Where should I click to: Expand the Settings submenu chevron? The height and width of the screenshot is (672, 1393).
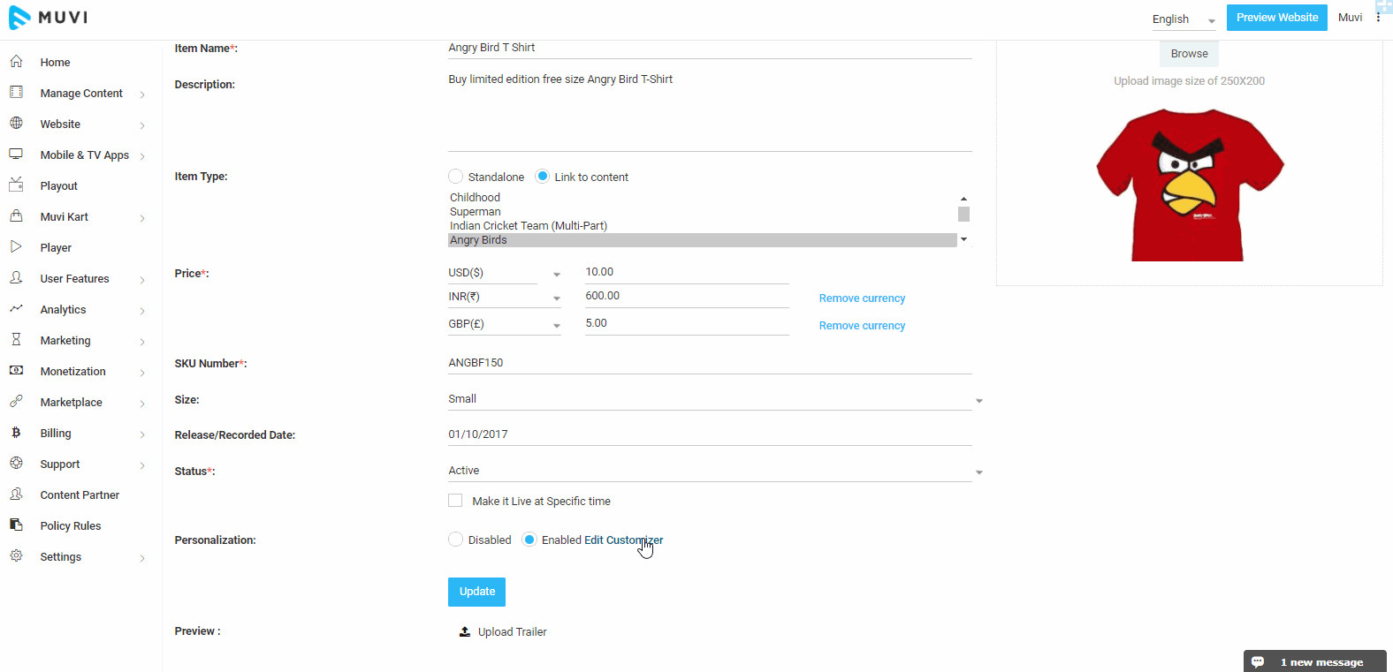(x=142, y=558)
